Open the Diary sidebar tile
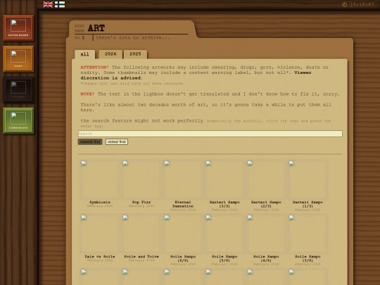Image resolution: width=380 pixels, height=285 pixels. pyautogui.click(x=18, y=59)
